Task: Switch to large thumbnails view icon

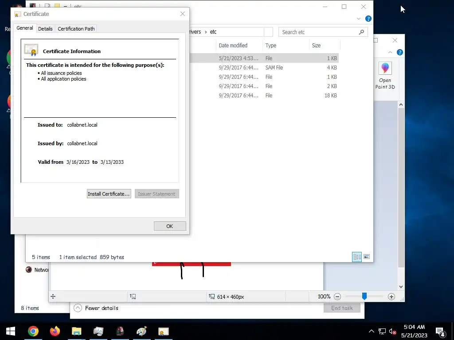Action: coord(367,257)
